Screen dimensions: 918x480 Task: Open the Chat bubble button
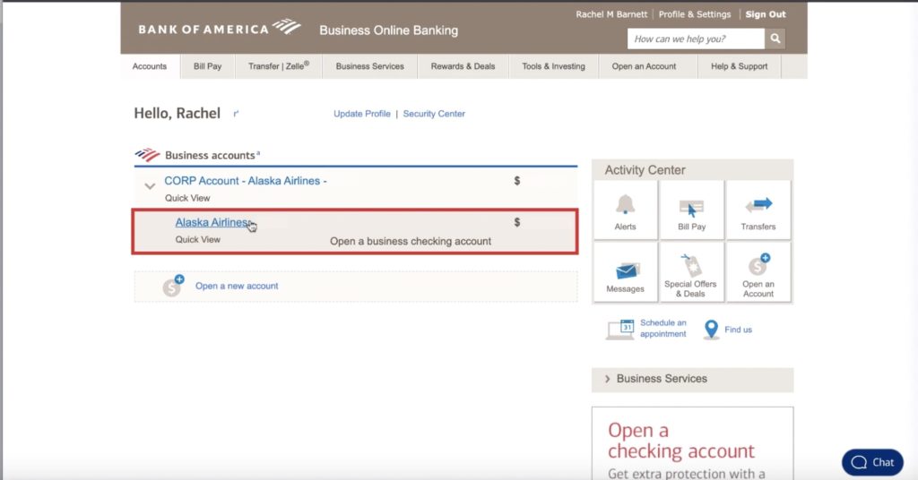[872, 462]
